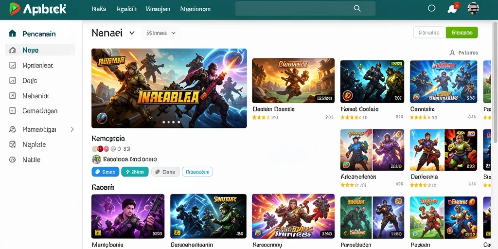498x249 pixels.
Task: Open the last nav item before search
Action: pos(196,9)
